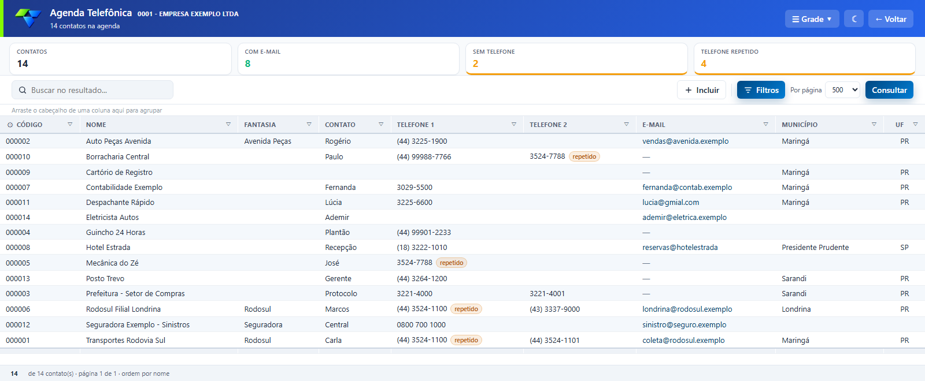Sort by the Município column header

[800, 125]
